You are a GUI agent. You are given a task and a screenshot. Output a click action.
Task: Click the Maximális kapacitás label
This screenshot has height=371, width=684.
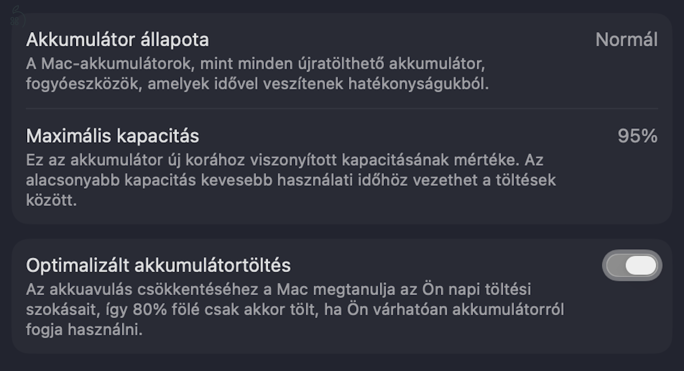(x=112, y=136)
